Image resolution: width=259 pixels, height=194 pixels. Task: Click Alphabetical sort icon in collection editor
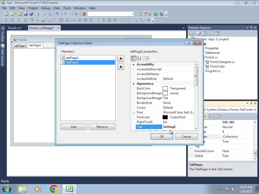[139, 58]
